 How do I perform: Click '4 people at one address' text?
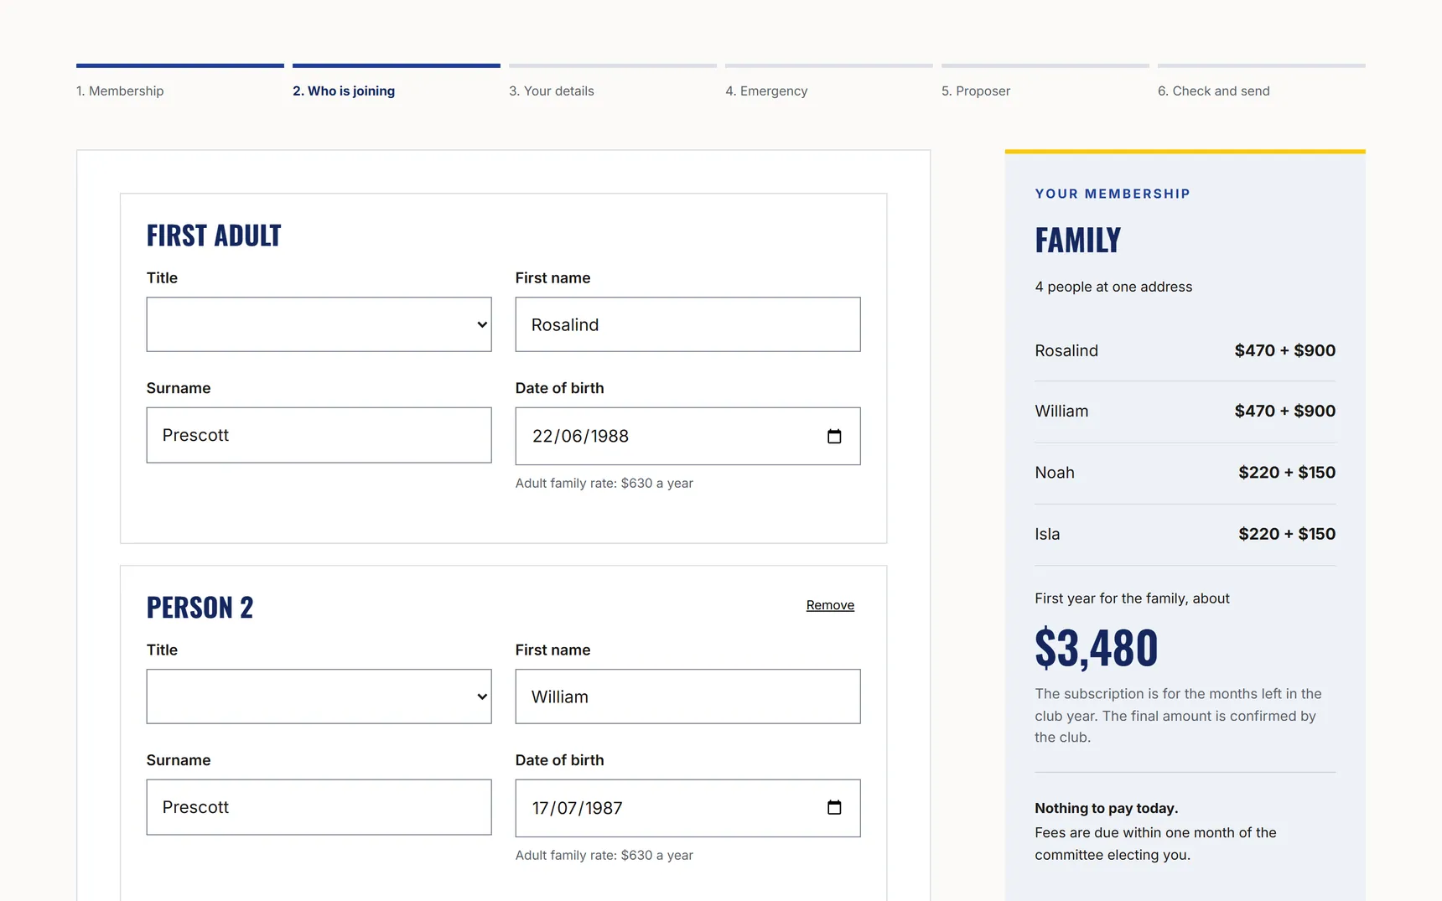(1113, 287)
